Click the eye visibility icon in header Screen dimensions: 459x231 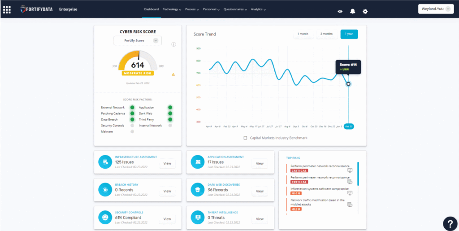point(340,11)
